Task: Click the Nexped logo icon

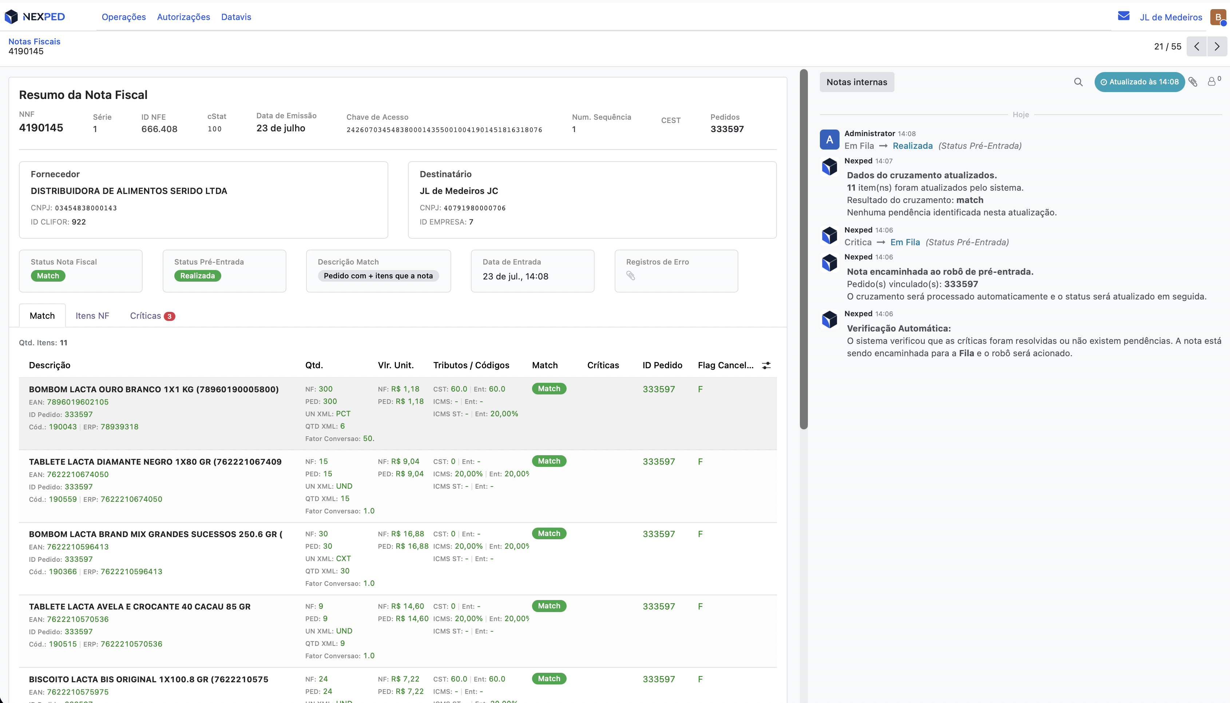Action: tap(11, 17)
